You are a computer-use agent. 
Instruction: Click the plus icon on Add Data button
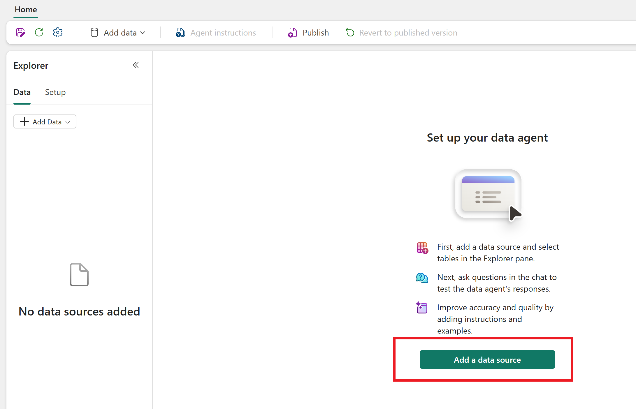click(24, 121)
